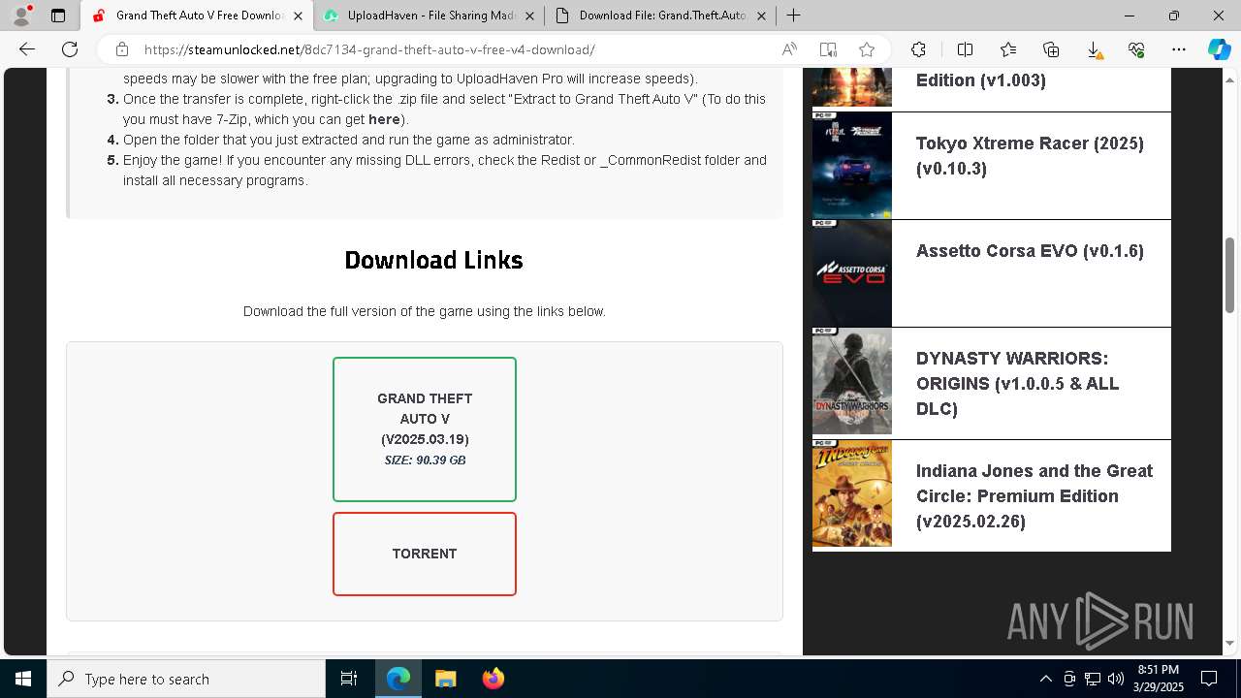Open the volume speaker tray icon
Viewport: 1241px width, 698px height.
[x=1115, y=679]
